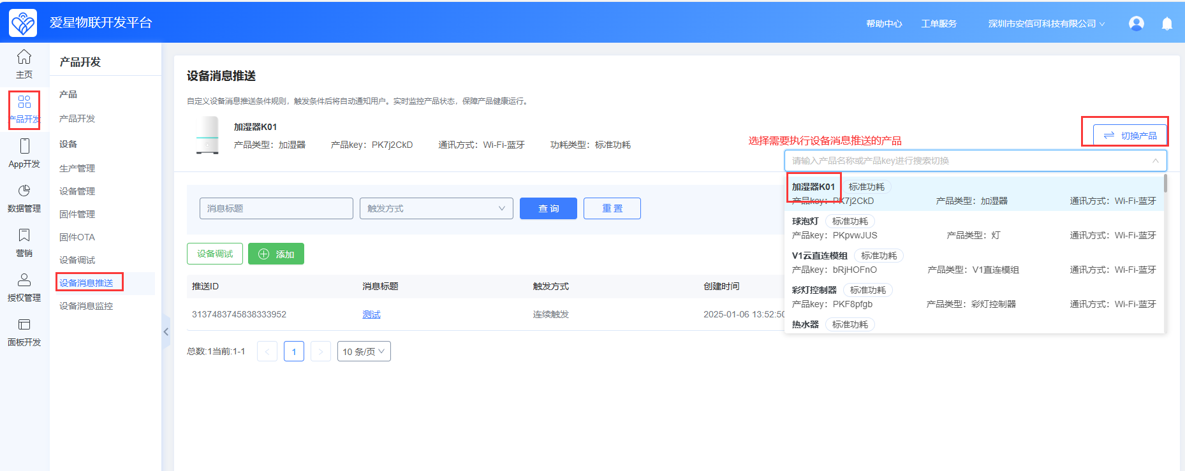Image resolution: width=1185 pixels, height=471 pixels.
Task: Go to 固件OTA menu item
Action: 77,237
